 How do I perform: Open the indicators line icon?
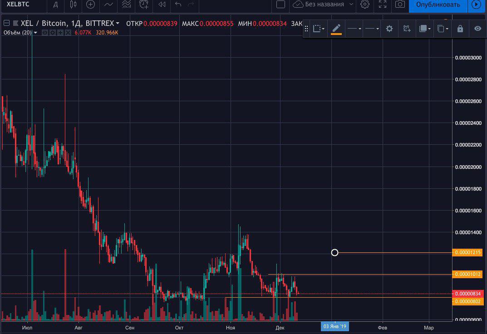pyautogui.click(x=108, y=5)
